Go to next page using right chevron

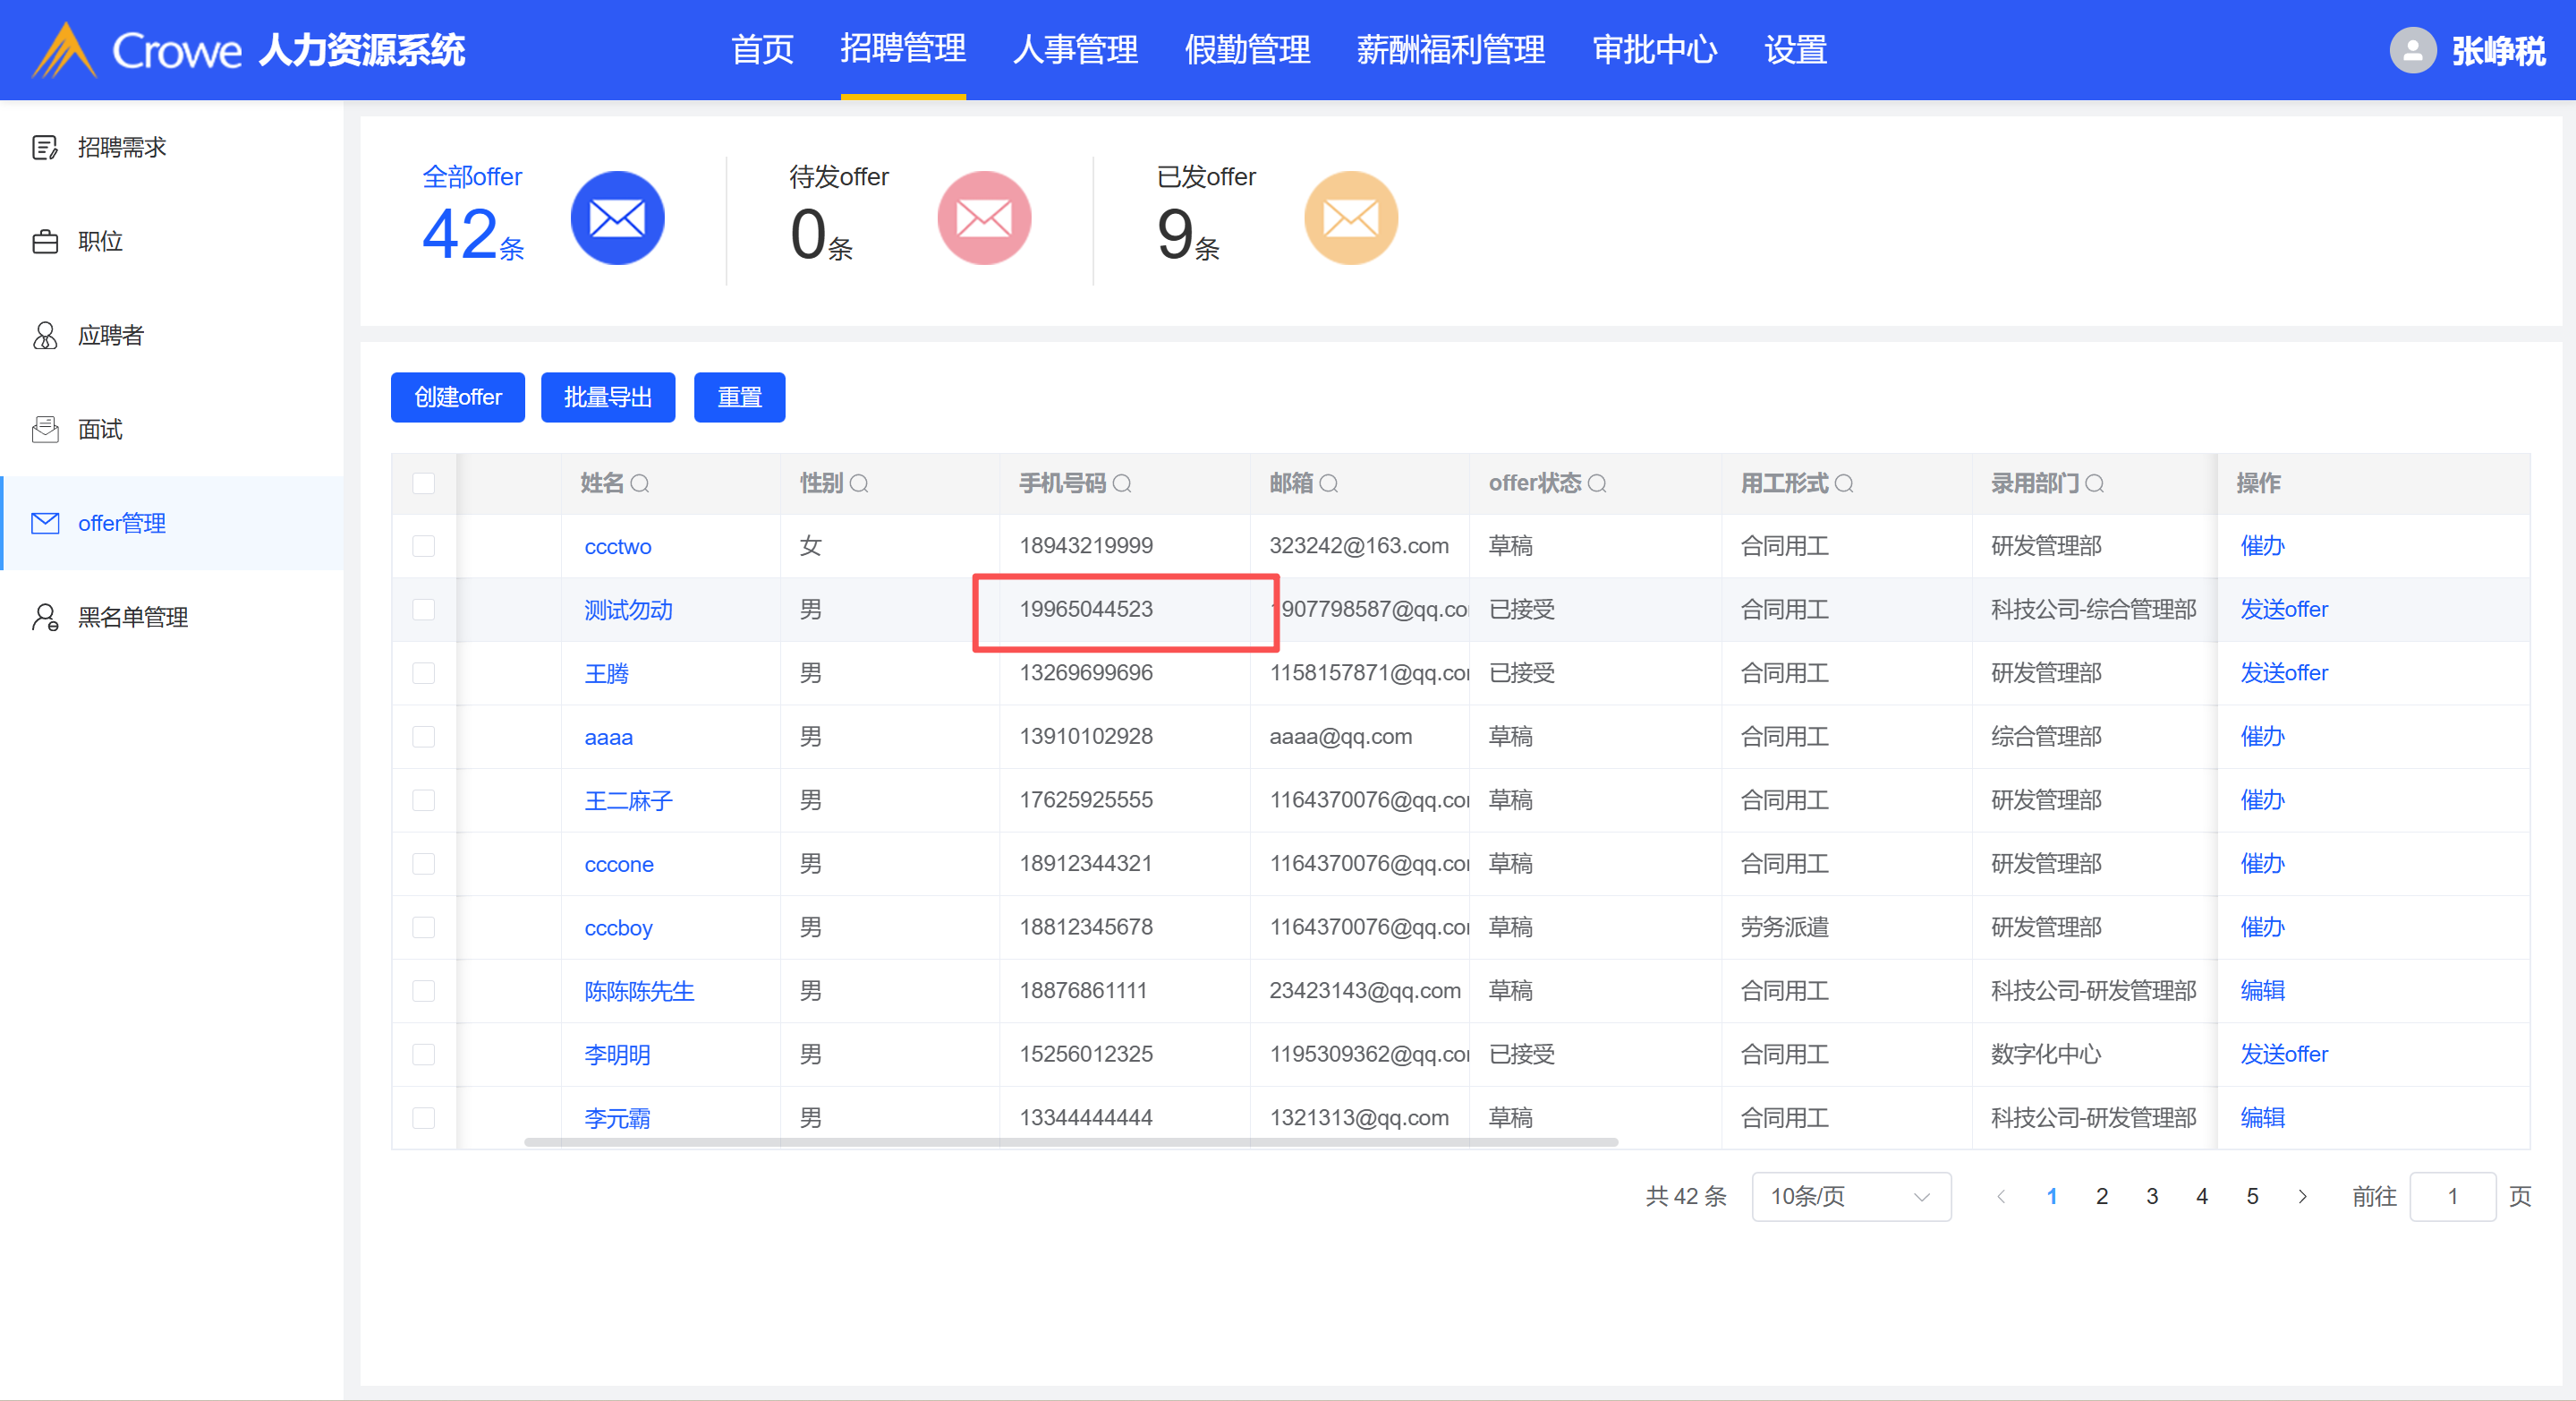pos(2303,1197)
